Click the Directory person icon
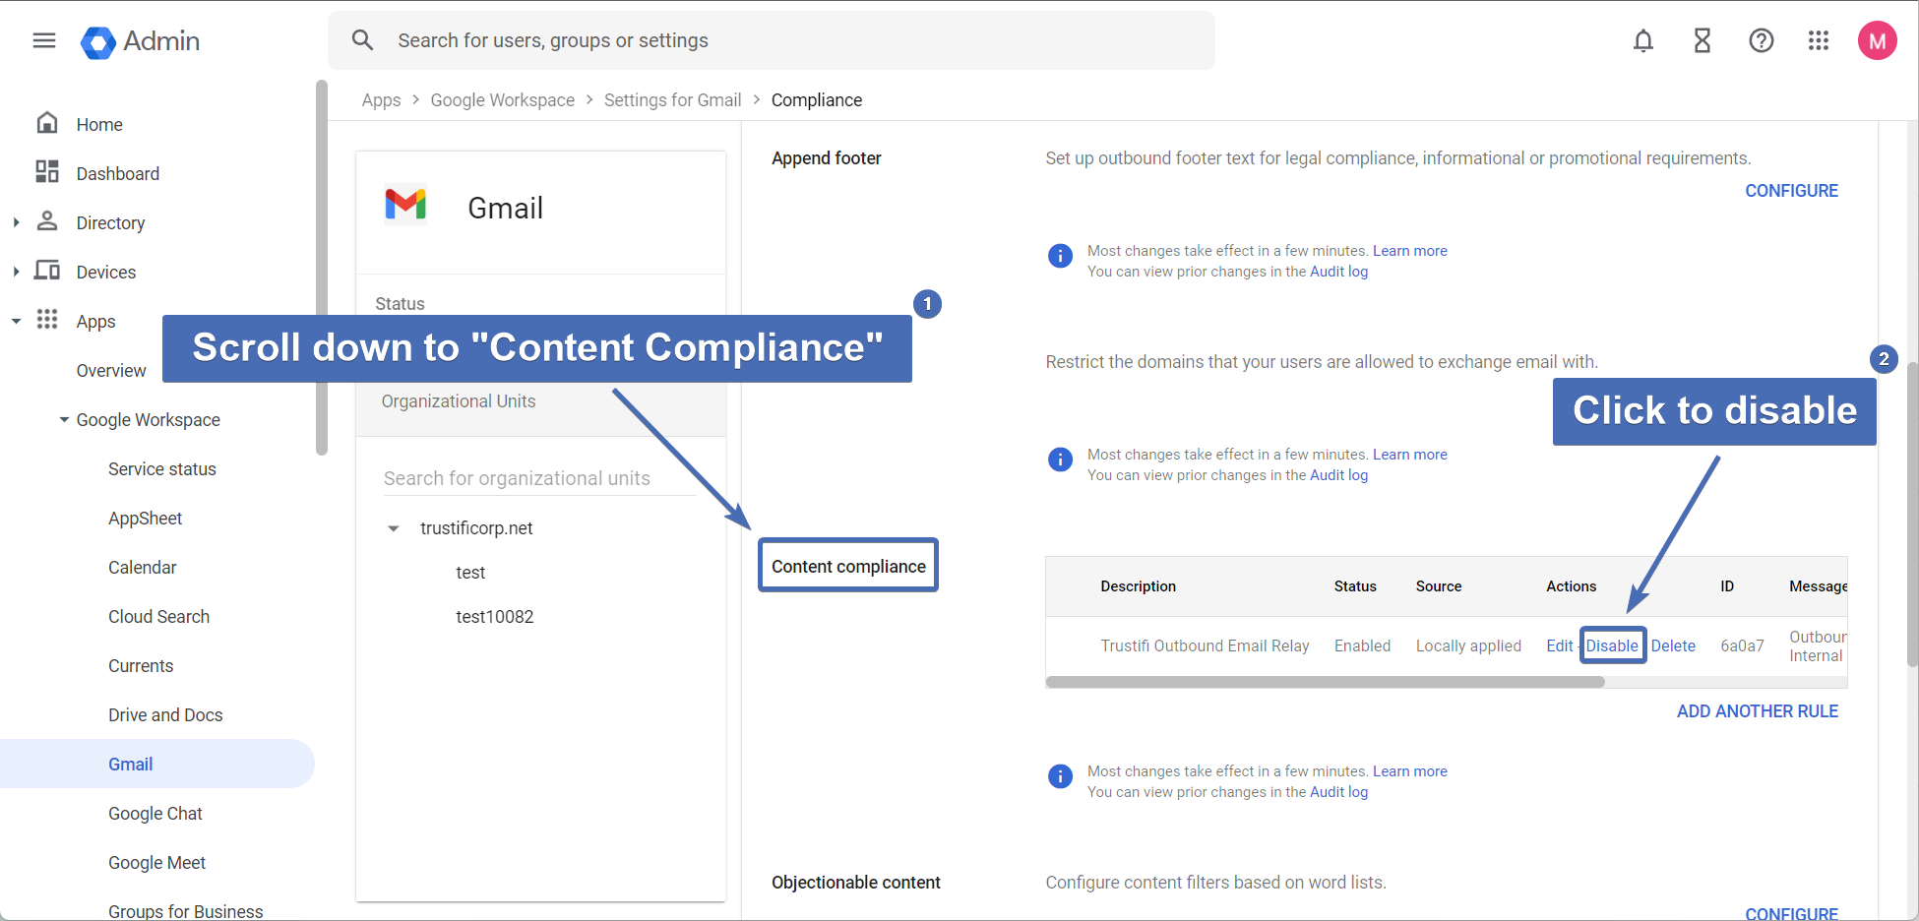This screenshot has height=921, width=1919. click(47, 221)
